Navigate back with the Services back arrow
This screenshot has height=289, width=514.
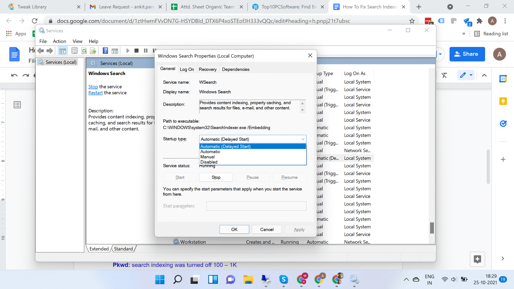(41, 50)
